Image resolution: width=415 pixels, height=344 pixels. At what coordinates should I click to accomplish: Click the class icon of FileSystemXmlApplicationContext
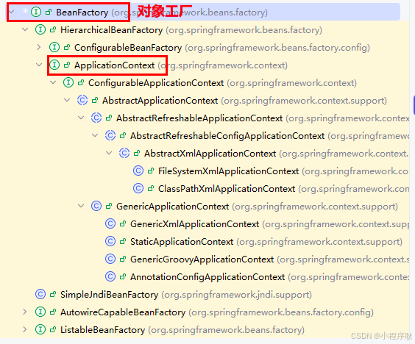pos(138,171)
